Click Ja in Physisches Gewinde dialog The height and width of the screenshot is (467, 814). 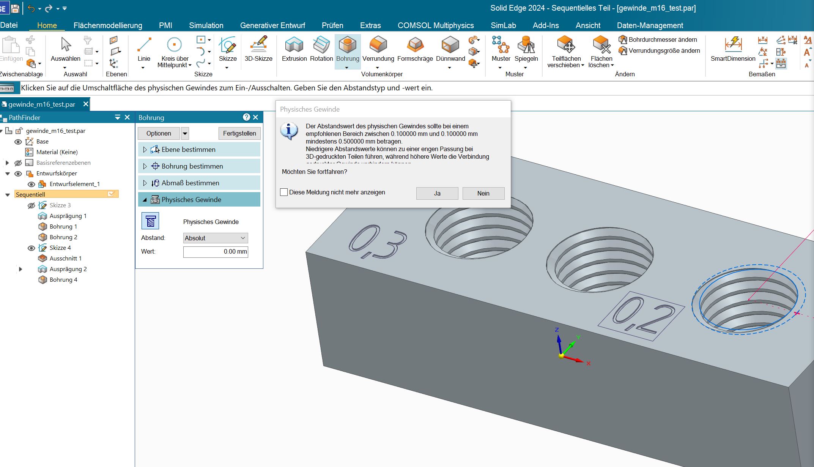point(437,193)
